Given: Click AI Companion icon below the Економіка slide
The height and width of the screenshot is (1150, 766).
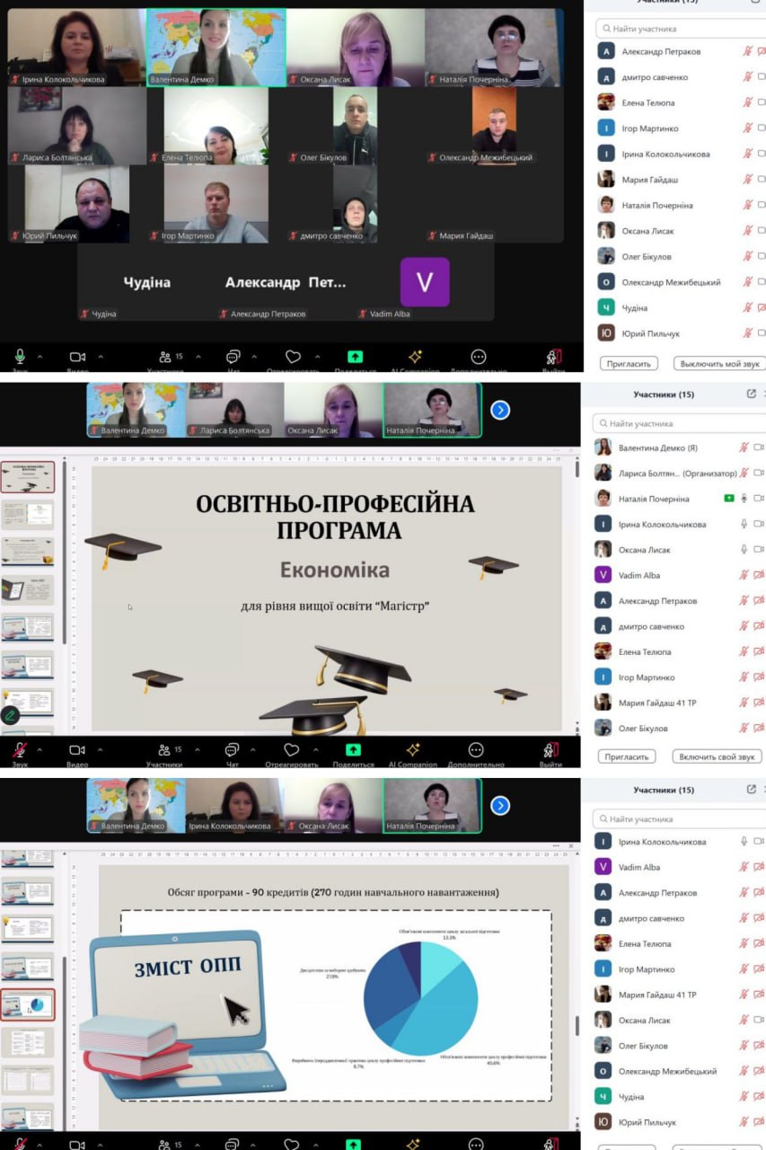Looking at the screenshot, I should coord(413,749).
